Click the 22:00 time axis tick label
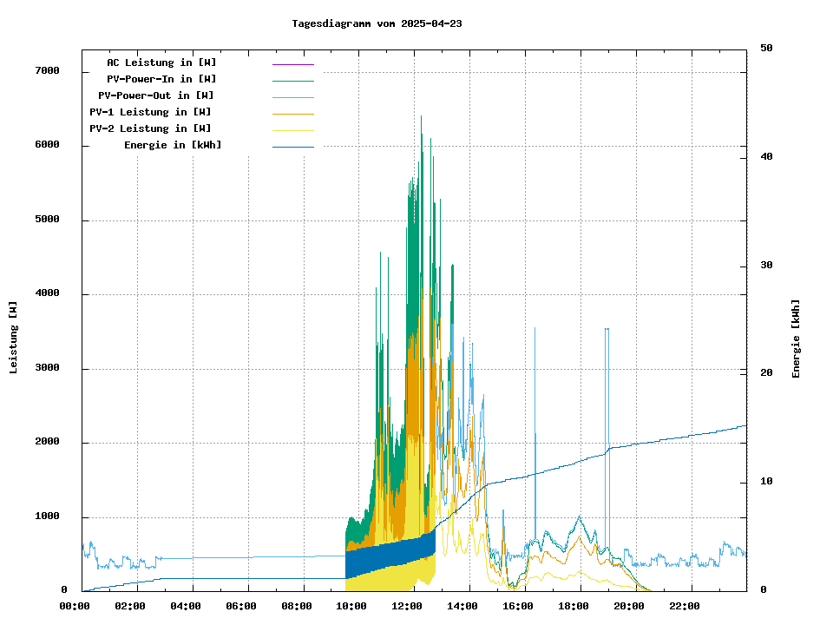The image size is (833, 625). [x=685, y=606]
